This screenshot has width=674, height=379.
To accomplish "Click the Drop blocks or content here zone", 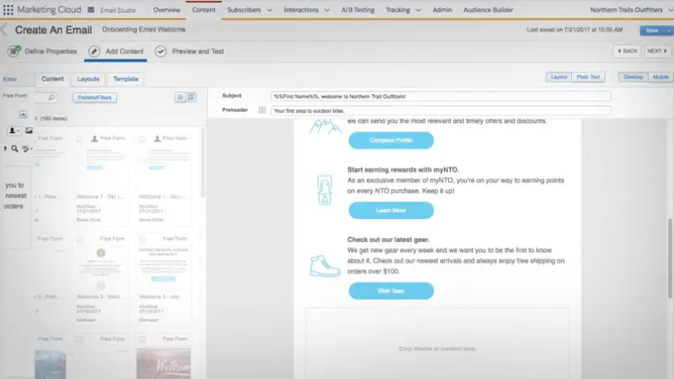I will point(437,349).
